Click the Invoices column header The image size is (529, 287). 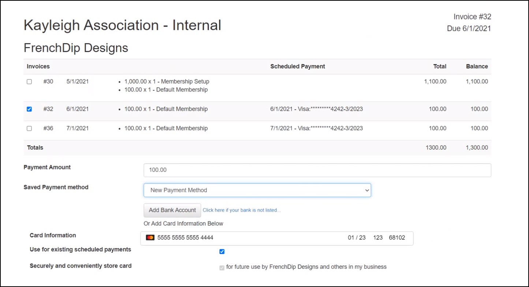tap(38, 66)
